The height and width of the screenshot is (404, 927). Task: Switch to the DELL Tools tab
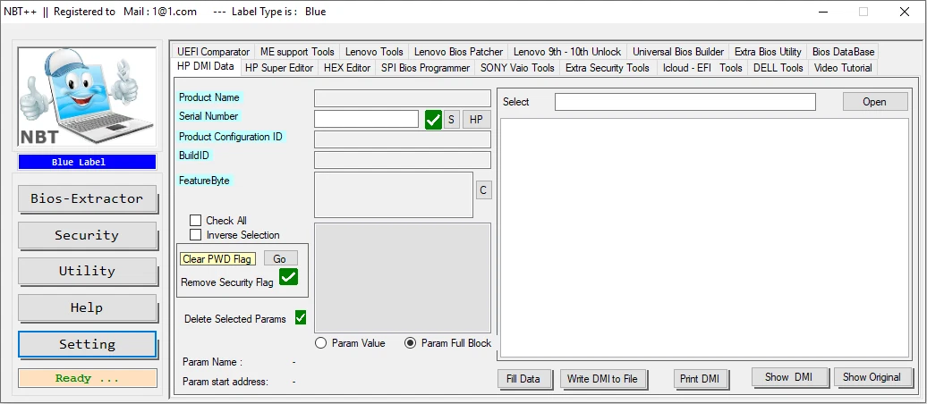(778, 68)
